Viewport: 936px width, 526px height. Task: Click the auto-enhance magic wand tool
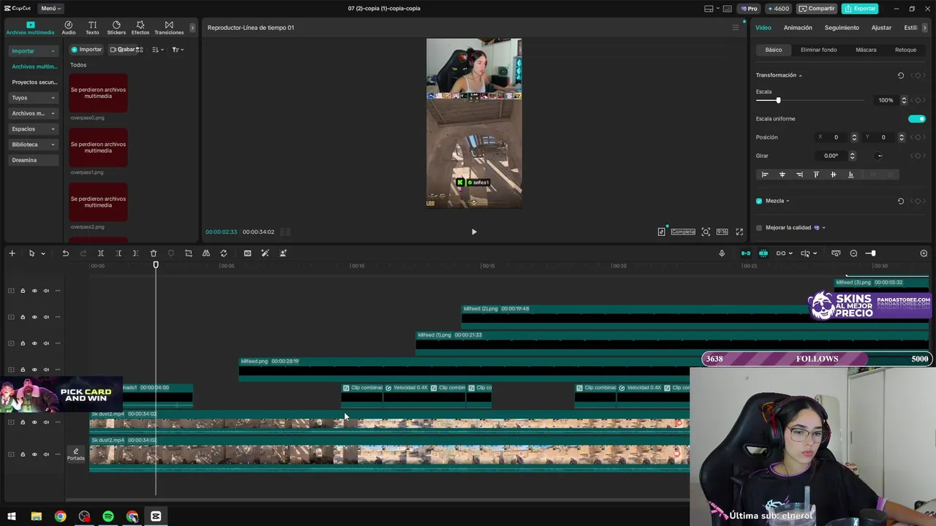(265, 254)
